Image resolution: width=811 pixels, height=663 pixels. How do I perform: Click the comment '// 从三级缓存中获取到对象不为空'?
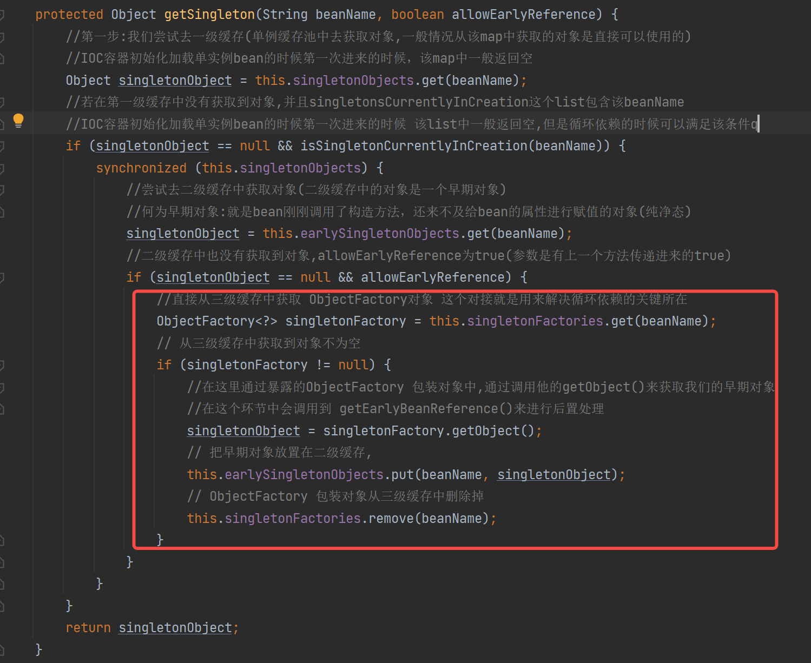tap(258, 343)
